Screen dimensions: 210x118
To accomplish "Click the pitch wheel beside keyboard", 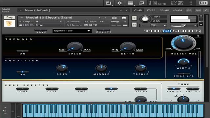I will 13,111.
